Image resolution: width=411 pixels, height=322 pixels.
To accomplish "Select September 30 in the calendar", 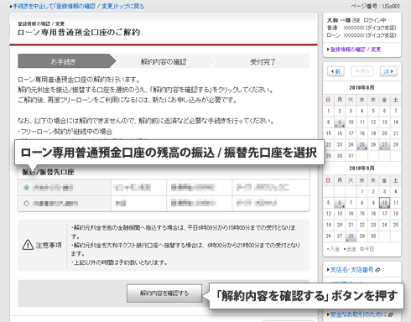I will (x=373, y=236).
